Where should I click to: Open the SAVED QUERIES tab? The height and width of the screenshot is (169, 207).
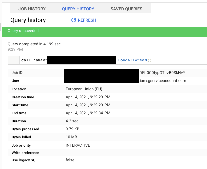(126, 9)
